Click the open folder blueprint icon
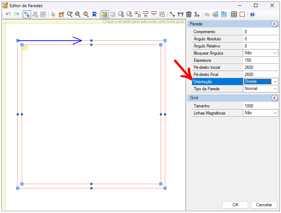This screenshot has height=213, width=281. 215,14
